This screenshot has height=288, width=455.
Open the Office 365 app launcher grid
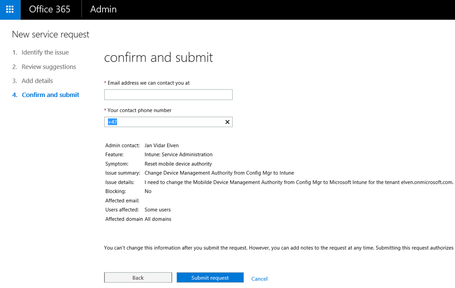tap(10, 10)
